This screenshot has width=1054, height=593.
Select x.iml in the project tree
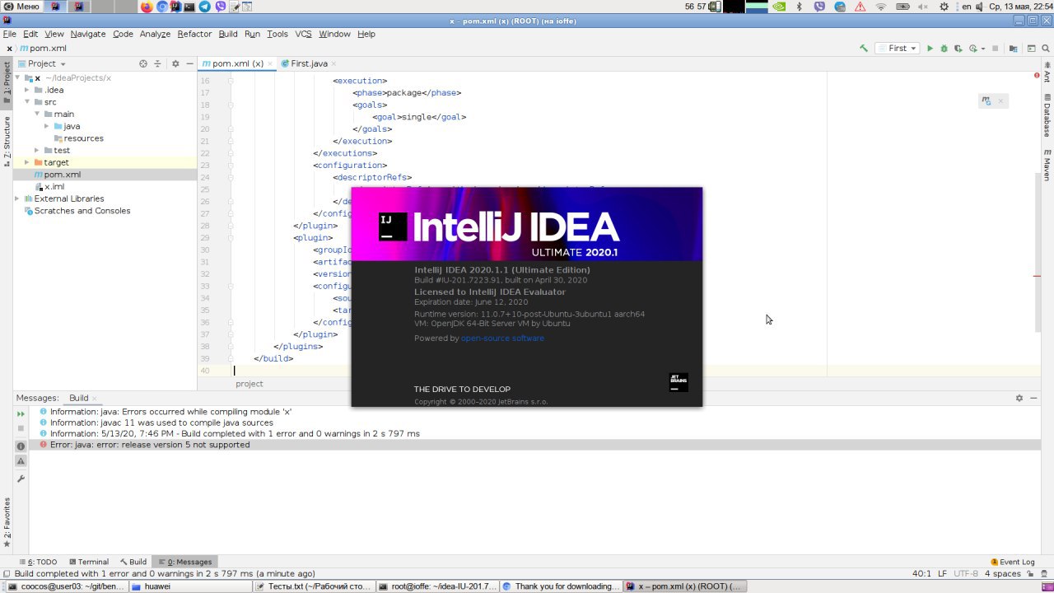(54, 187)
